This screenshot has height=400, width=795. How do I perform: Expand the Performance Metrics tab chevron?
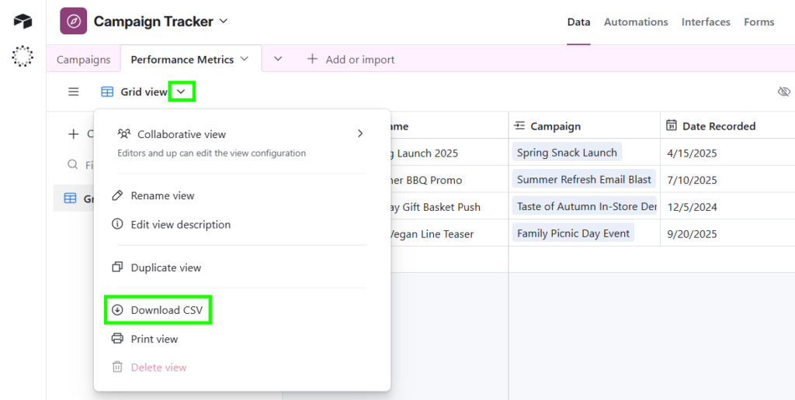point(245,59)
